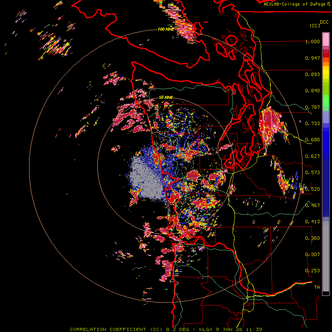
Task: Pick the light pink color bar segment
Action: click(326, 39)
